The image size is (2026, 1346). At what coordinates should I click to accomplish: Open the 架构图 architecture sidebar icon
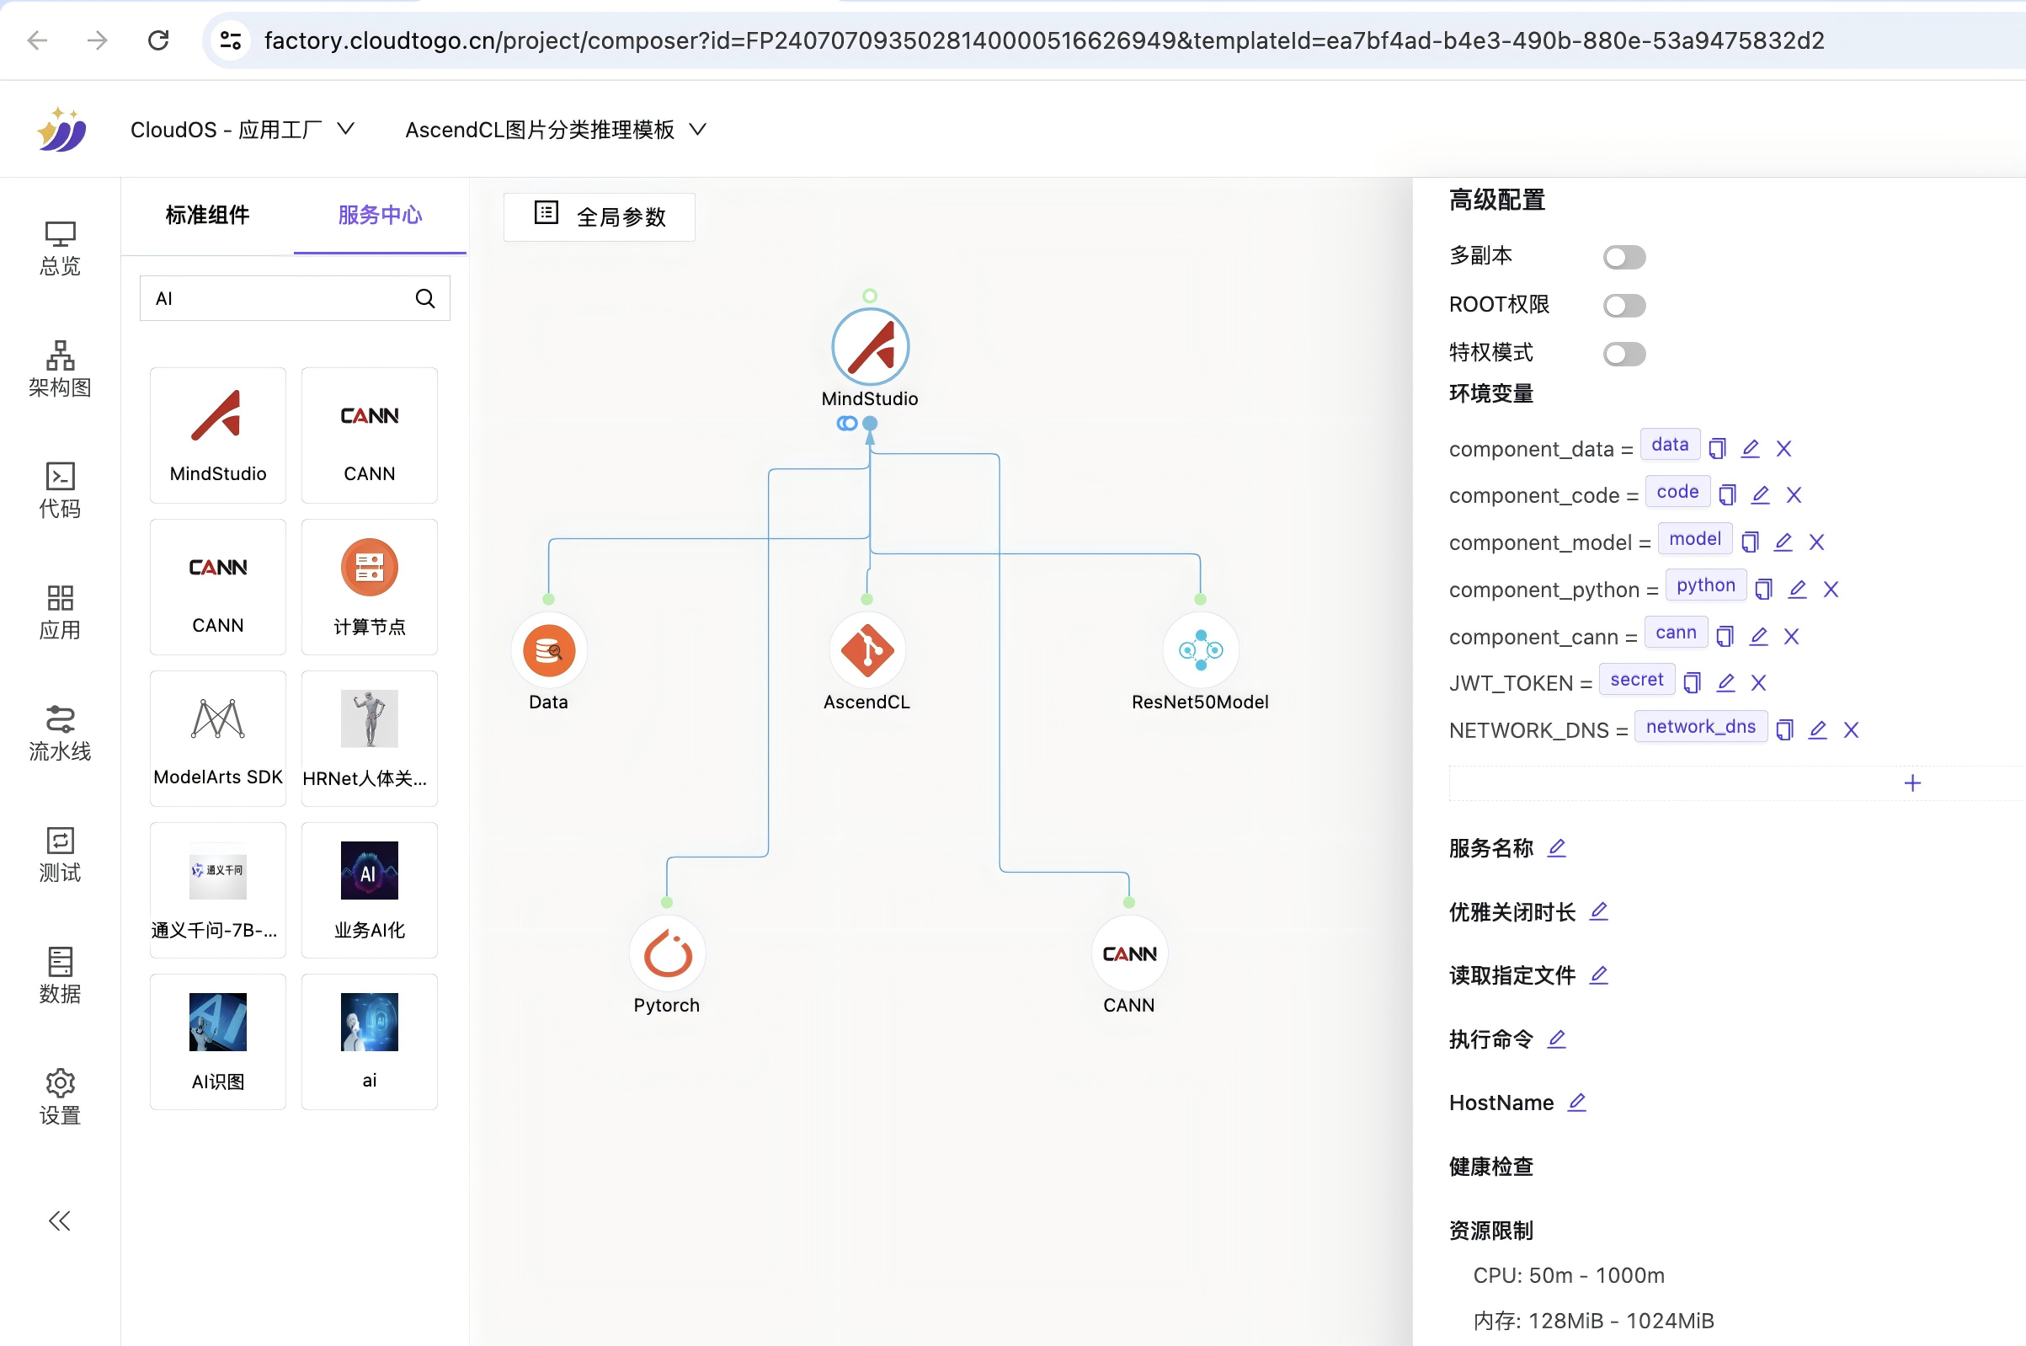[x=59, y=368]
